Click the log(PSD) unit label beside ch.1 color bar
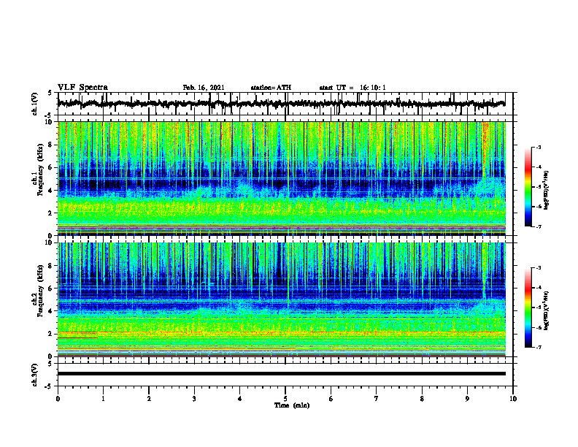The image size is (578, 447). click(547, 191)
